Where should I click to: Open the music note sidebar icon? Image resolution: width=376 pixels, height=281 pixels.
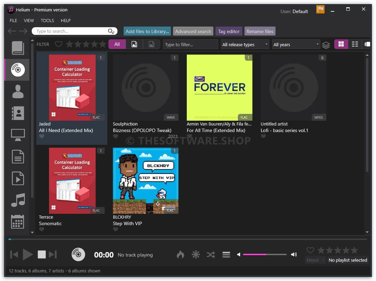(18, 200)
